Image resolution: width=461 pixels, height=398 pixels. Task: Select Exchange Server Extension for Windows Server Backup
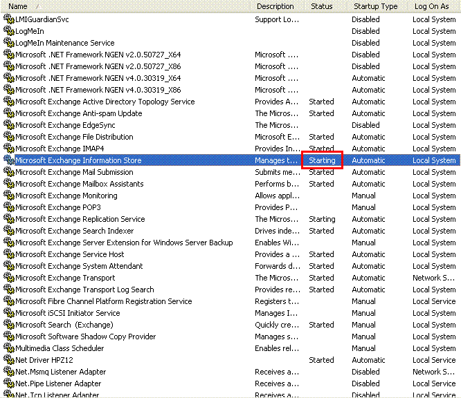coord(124,243)
